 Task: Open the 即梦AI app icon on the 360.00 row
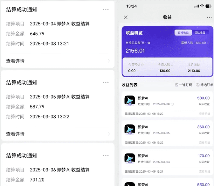130,129
